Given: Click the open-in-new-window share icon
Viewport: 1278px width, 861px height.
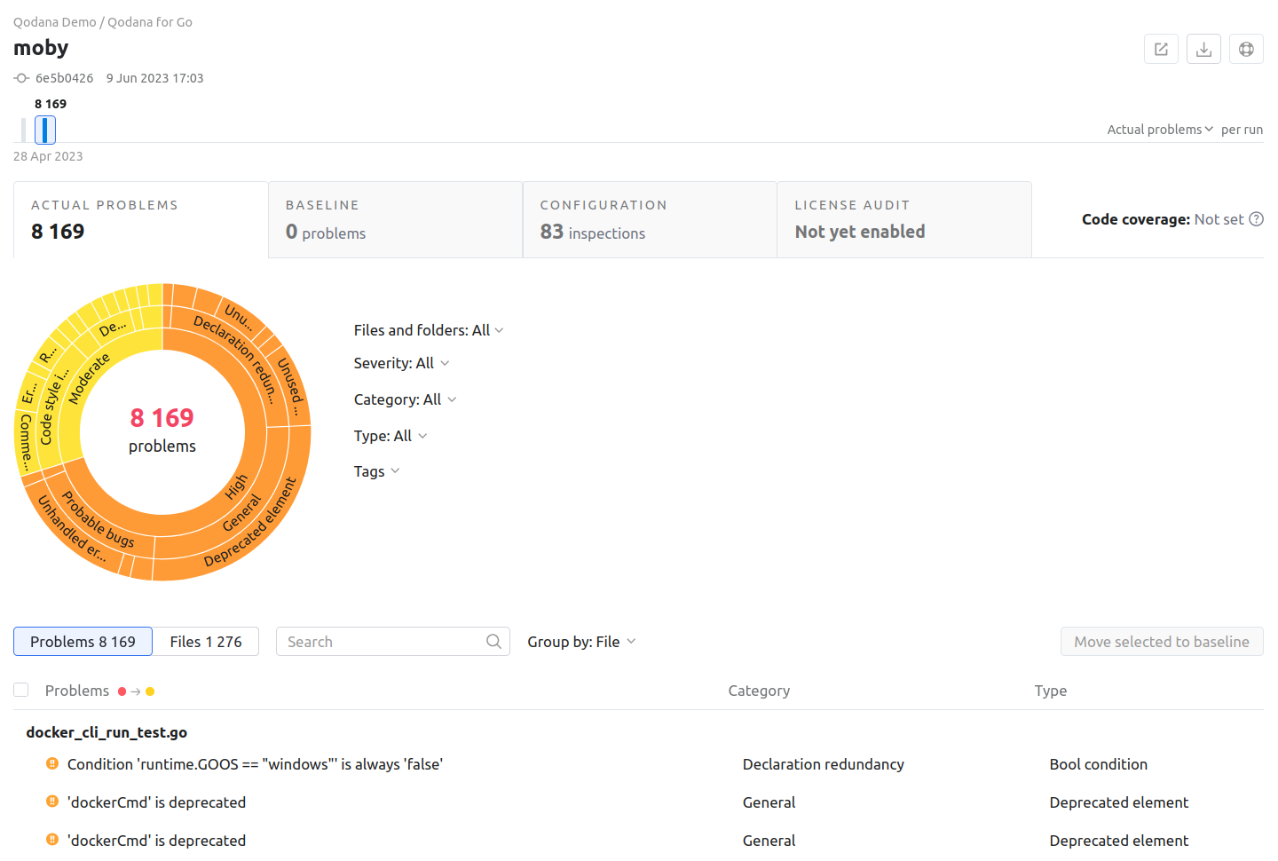Looking at the screenshot, I should [x=1161, y=50].
